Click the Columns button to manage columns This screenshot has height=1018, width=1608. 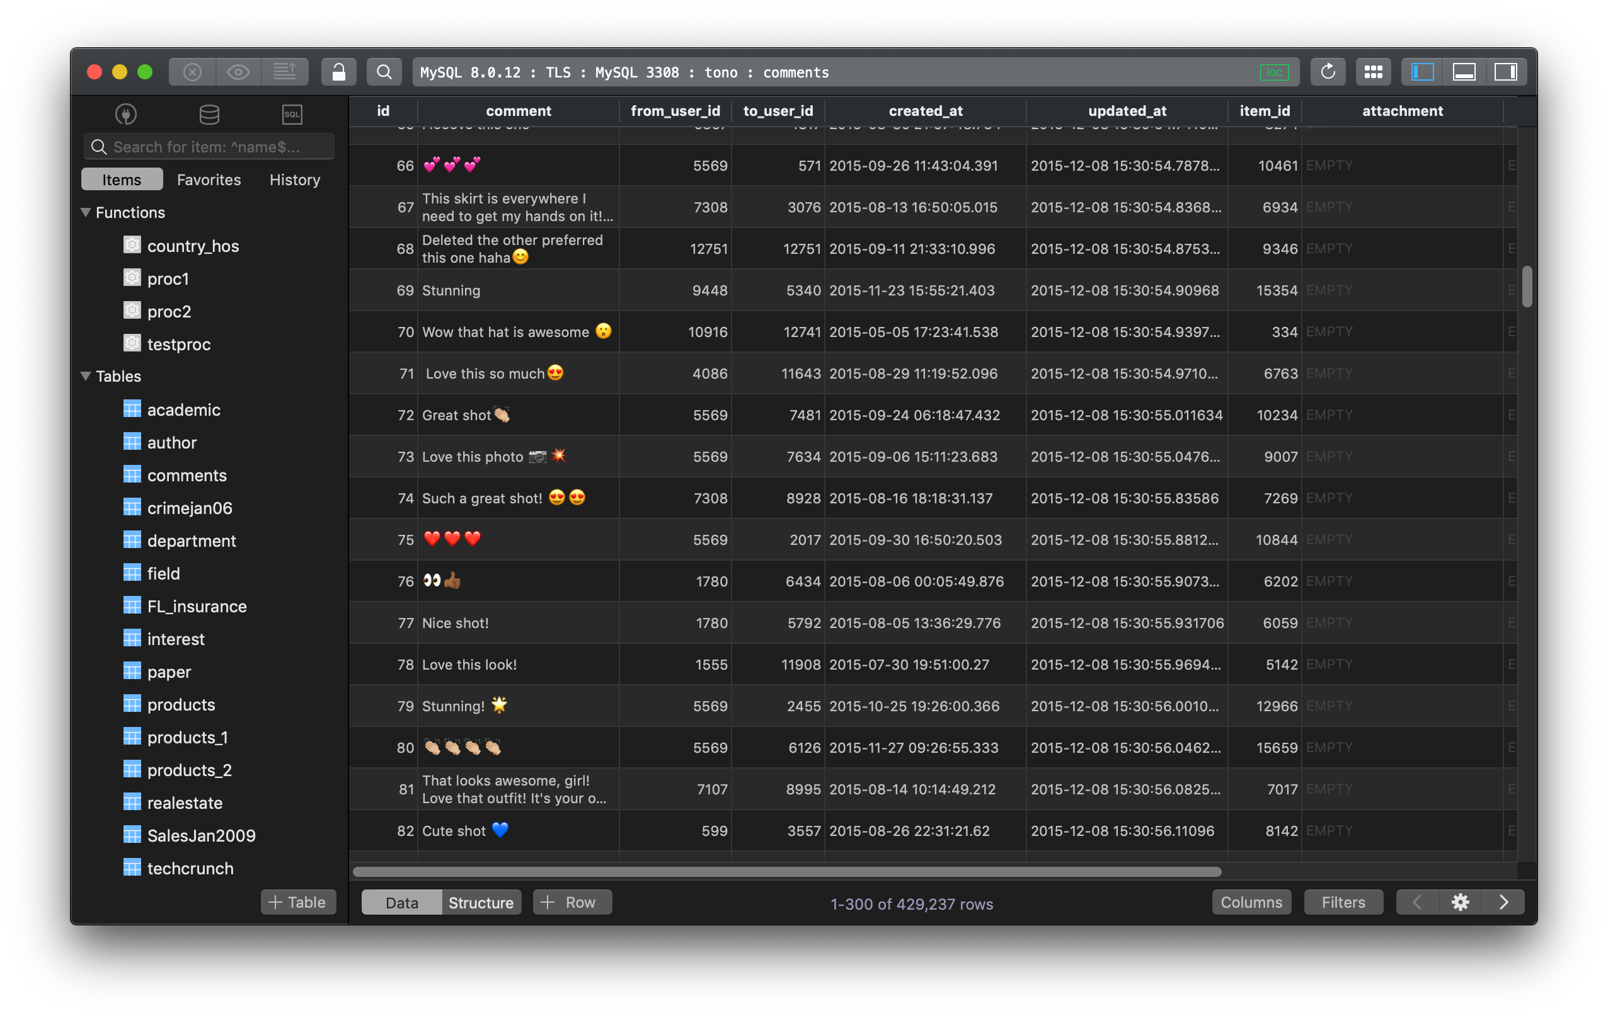[1251, 902]
